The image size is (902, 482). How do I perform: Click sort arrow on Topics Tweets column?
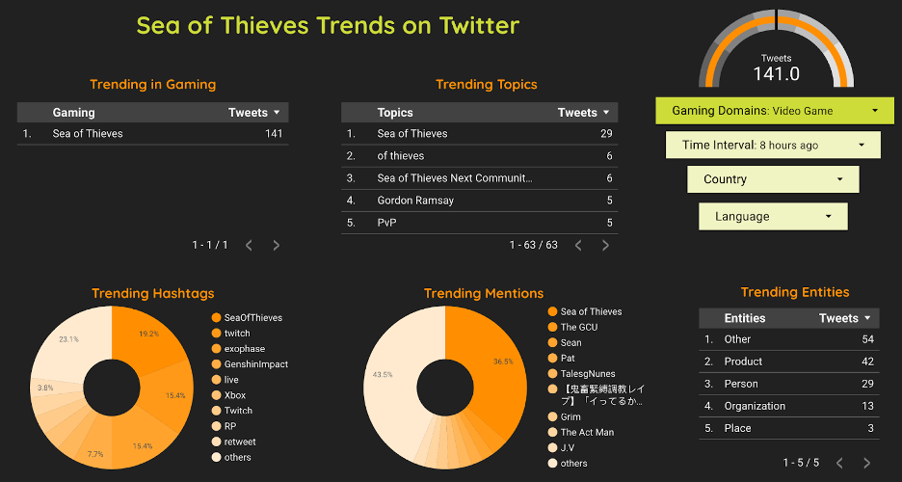click(x=607, y=113)
